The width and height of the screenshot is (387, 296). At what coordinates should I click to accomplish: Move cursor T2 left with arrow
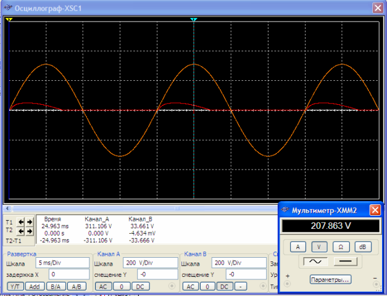21,231
